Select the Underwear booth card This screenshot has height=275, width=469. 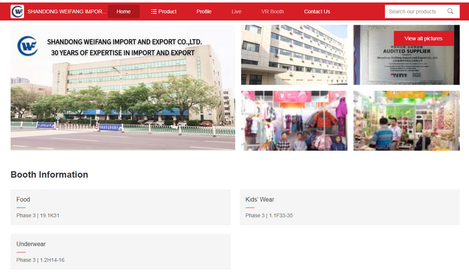pos(121,252)
